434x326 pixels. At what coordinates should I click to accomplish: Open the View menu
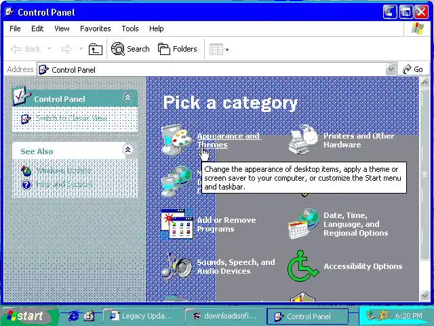coord(62,29)
